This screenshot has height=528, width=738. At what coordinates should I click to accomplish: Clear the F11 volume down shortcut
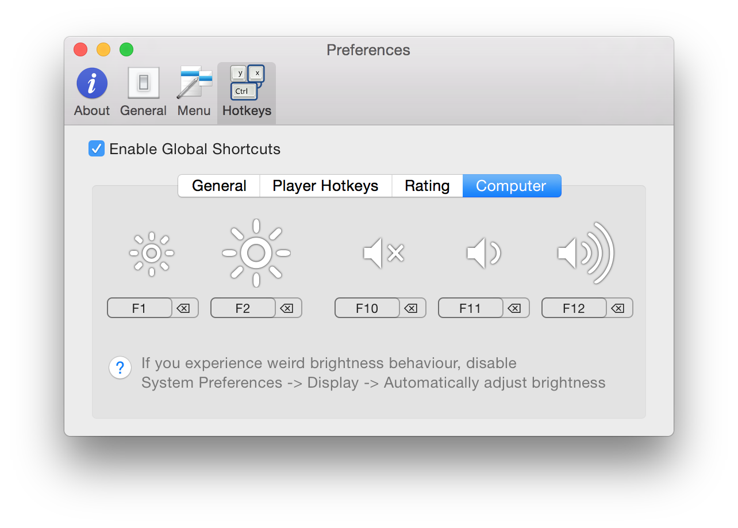point(514,308)
